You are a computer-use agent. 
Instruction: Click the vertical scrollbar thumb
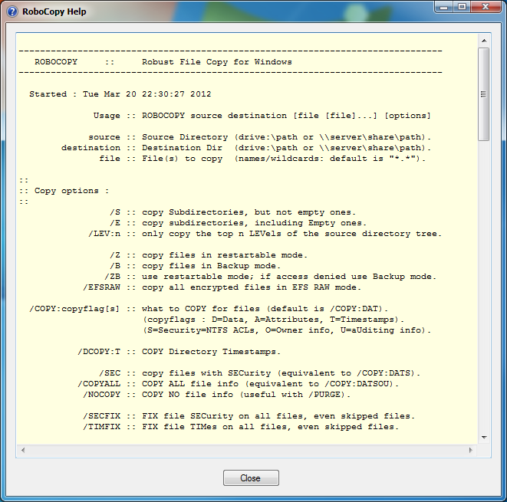click(x=484, y=94)
